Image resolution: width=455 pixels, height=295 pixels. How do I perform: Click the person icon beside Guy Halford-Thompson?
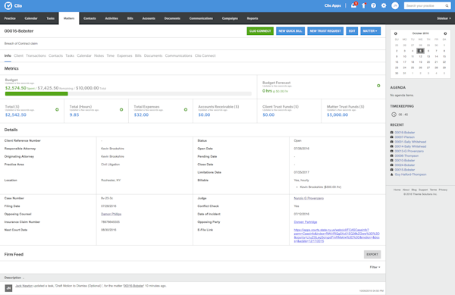(392, 174)
